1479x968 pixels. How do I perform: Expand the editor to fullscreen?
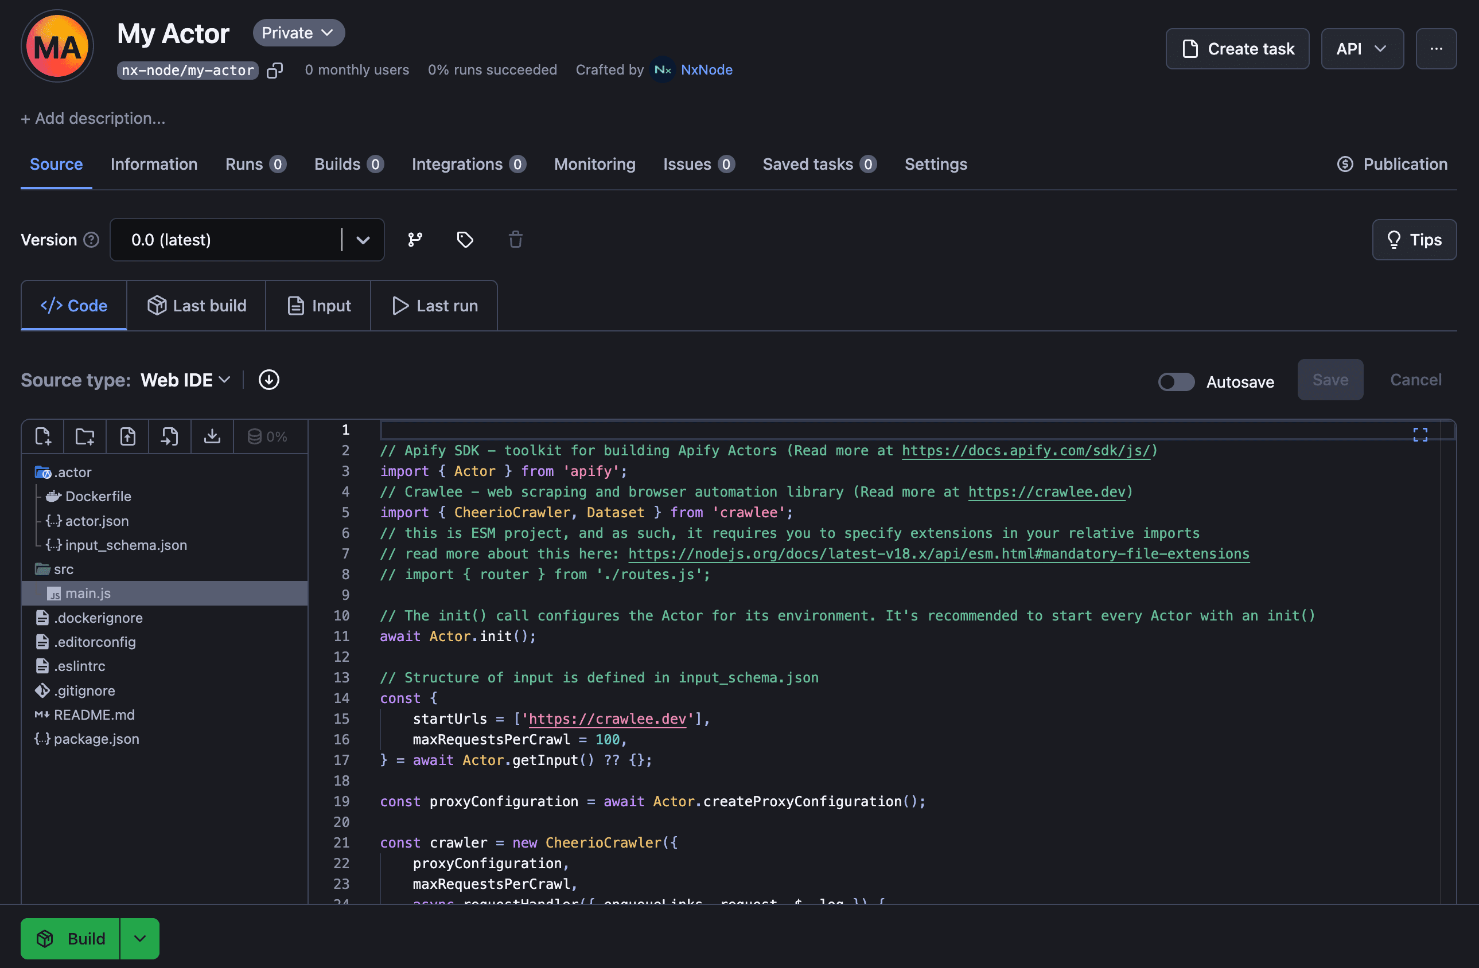click(x=1419, y=434)
